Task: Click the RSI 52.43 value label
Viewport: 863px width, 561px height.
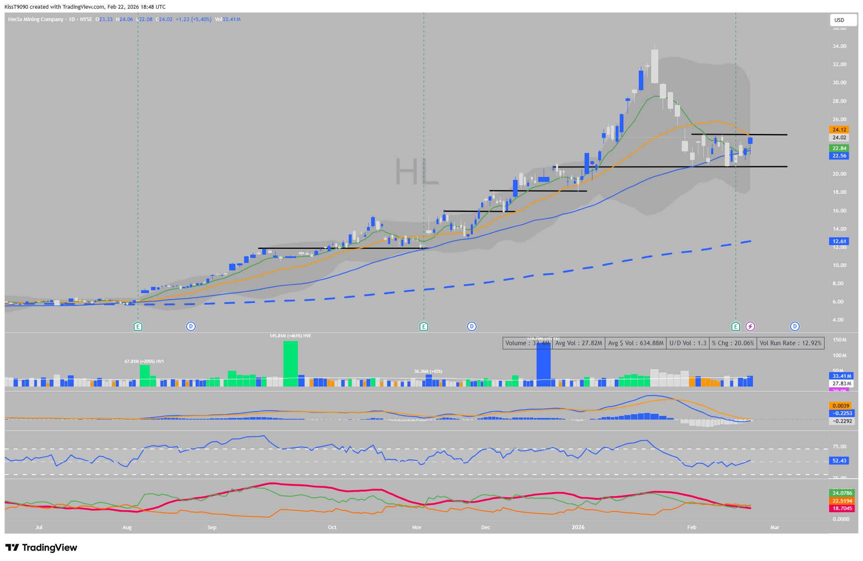Action: pyautogui.click(x=839, y=461)
